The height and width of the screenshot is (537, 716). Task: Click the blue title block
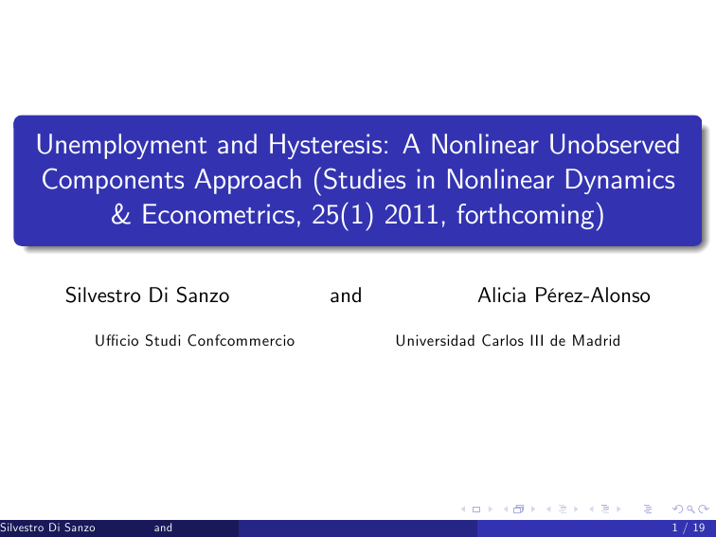(357, 179)
